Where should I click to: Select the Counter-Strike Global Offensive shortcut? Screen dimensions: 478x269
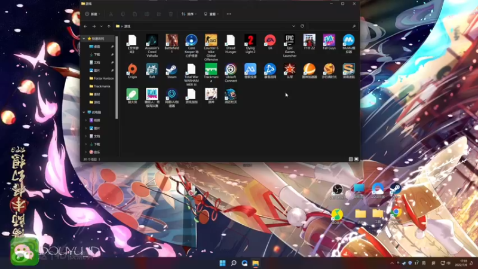pyautogui.click(x=211, y=48)
